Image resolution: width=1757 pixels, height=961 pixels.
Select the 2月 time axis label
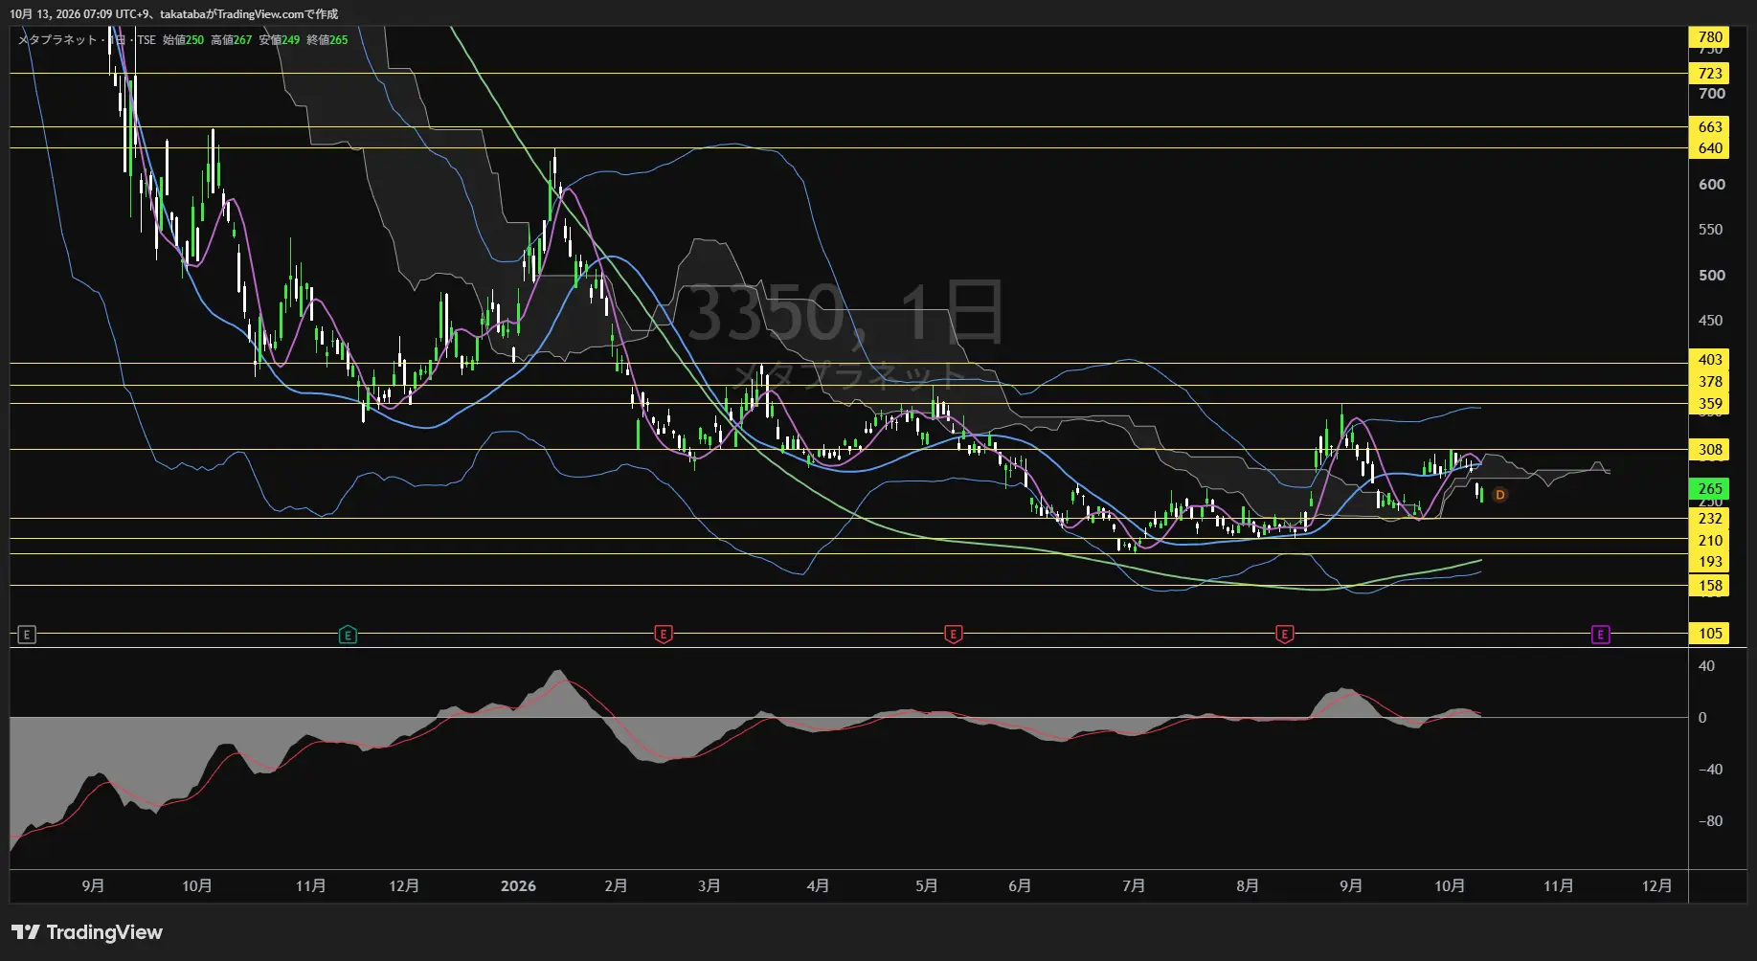(616, 886)
